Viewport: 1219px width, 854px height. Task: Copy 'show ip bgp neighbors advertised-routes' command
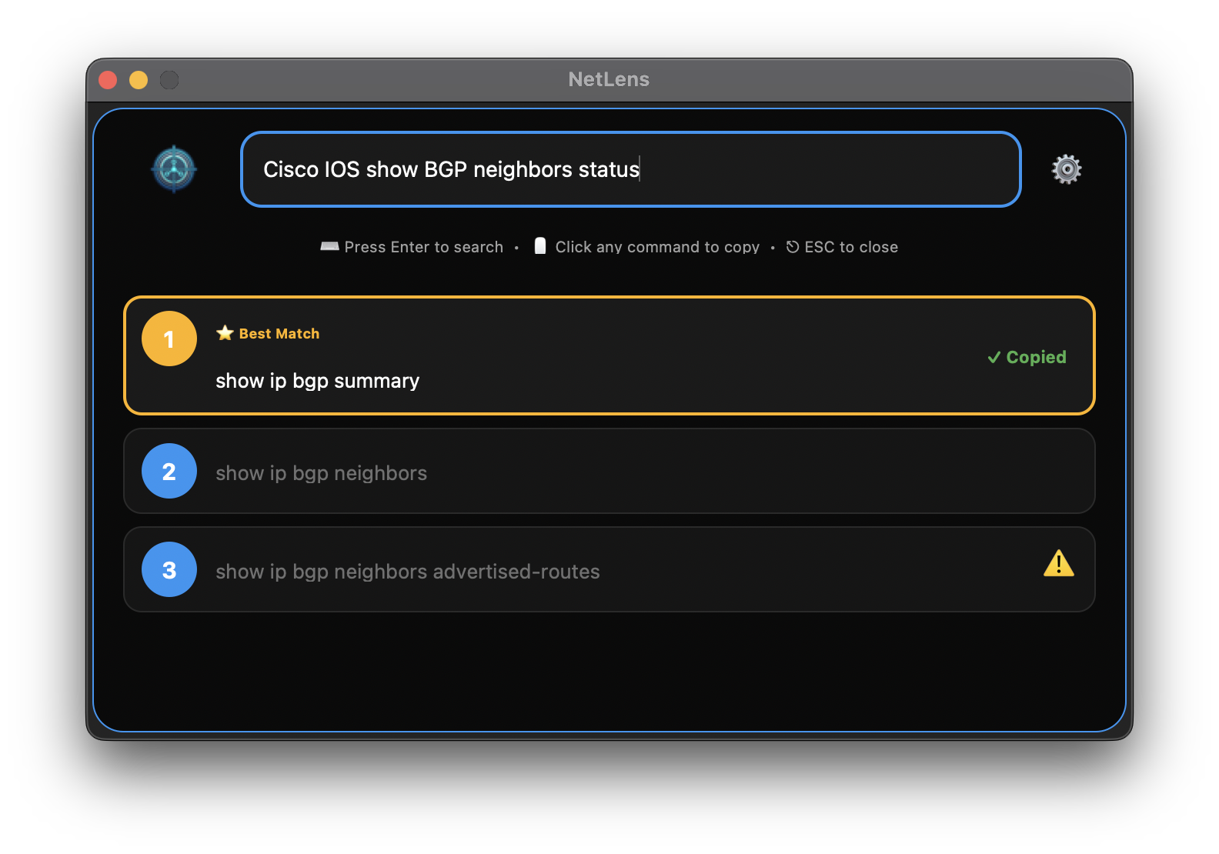point(609,569)
